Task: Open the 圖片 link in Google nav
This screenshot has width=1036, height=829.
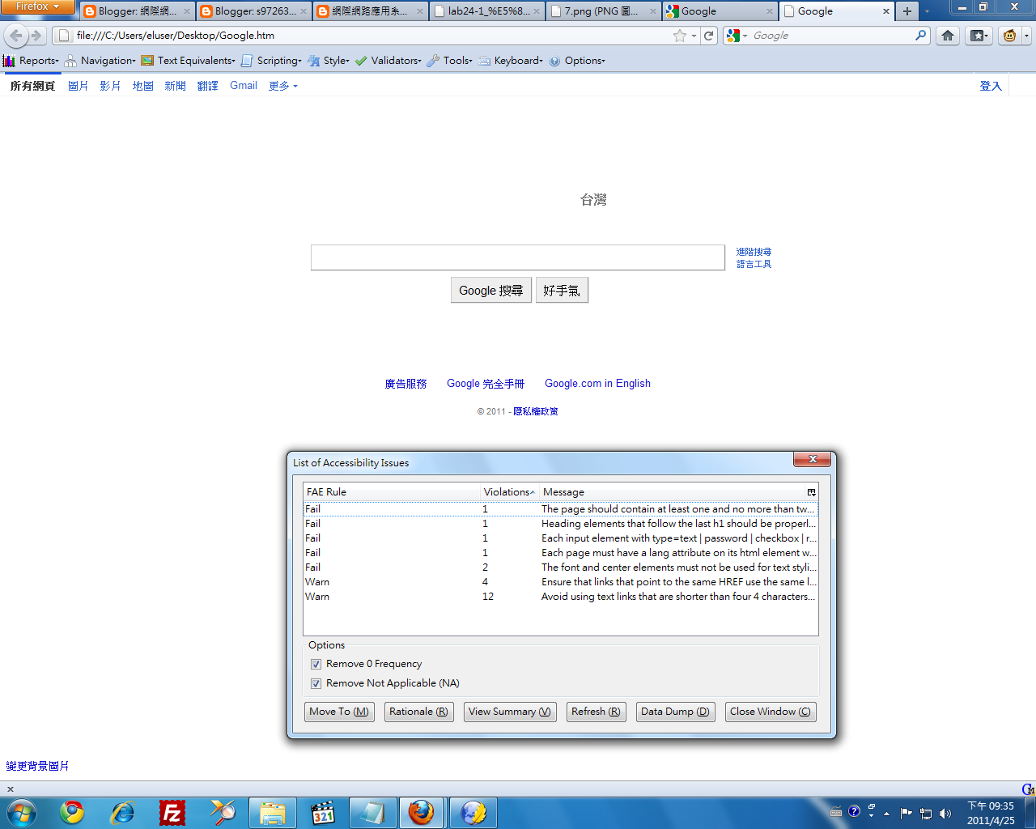Action: 79,86
